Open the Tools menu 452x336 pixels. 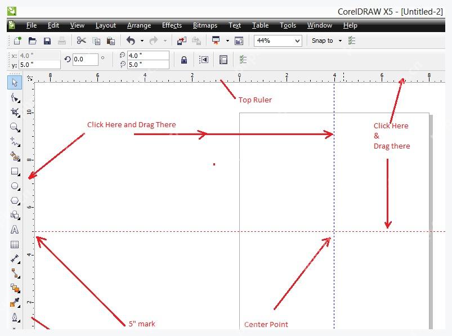288,25
